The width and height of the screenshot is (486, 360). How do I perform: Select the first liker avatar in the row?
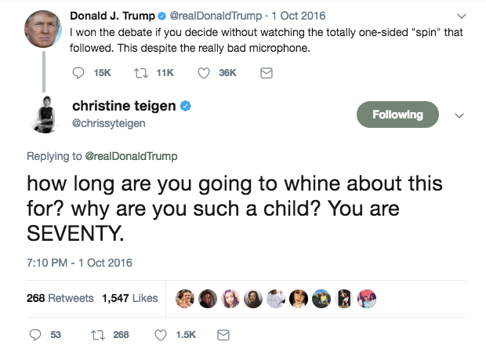(x=185, y=299)
